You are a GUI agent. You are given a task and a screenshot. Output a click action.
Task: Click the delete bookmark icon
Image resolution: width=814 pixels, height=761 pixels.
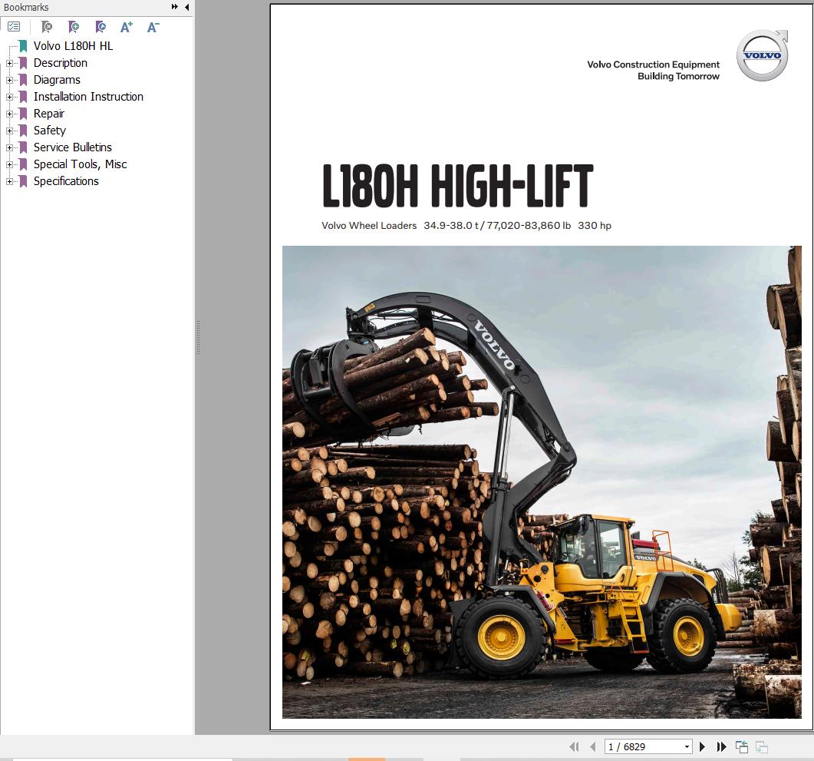pyautogui.click(x=47, y=26)
